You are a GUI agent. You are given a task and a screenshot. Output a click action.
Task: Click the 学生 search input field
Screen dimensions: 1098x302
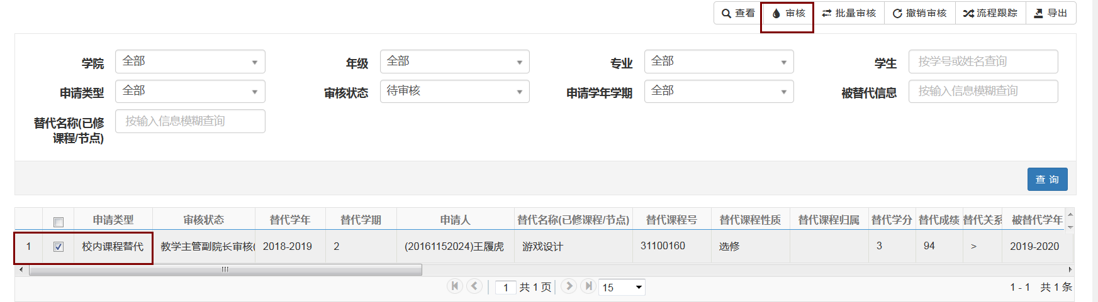coord(983,62)
